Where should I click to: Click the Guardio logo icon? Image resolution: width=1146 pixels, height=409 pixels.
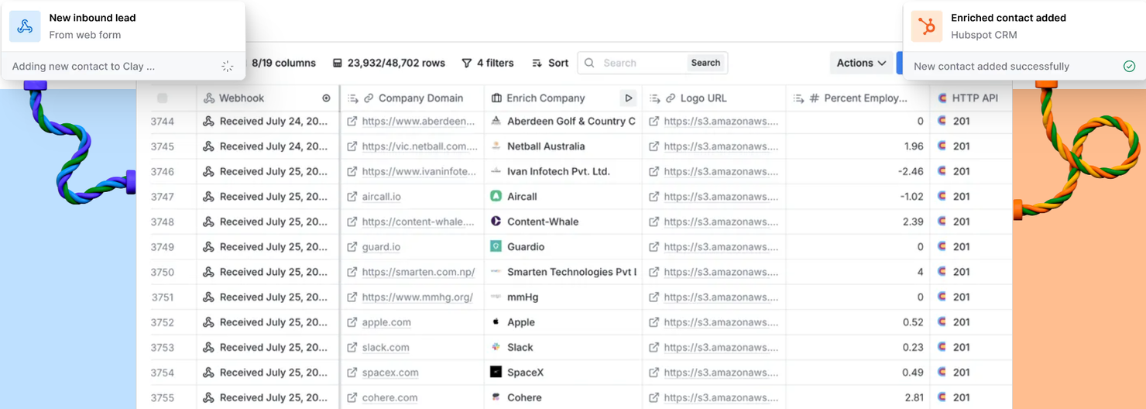pos(496,246)
